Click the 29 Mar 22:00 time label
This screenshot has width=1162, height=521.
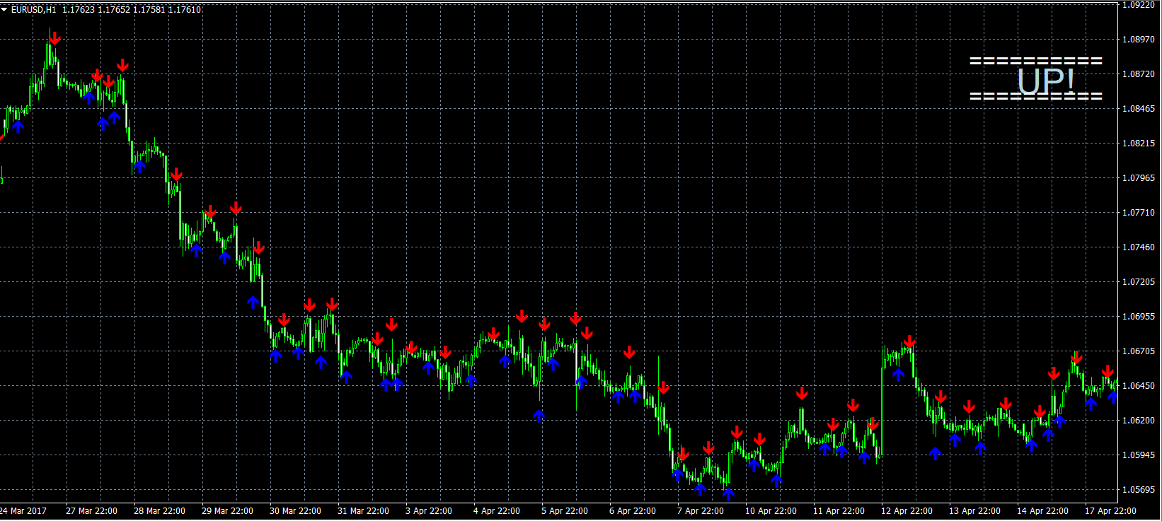click(227, 511)
